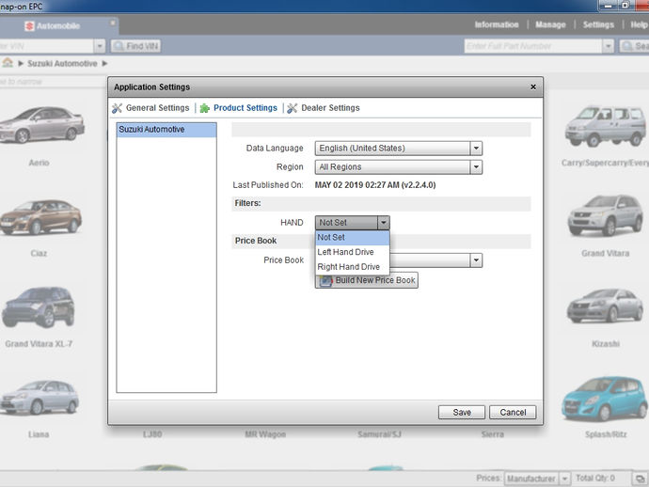Viewport: 649px width, 487px height.
Task: Select the Liana car thumbnail
Action: [x=40, y=398]
